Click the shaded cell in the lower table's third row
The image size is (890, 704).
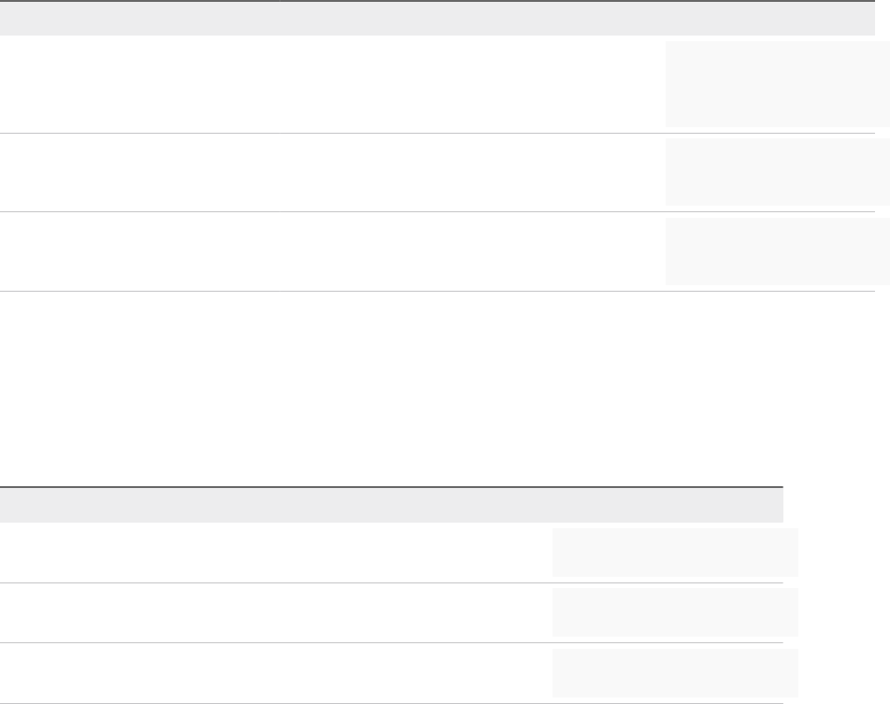[675, 673]
